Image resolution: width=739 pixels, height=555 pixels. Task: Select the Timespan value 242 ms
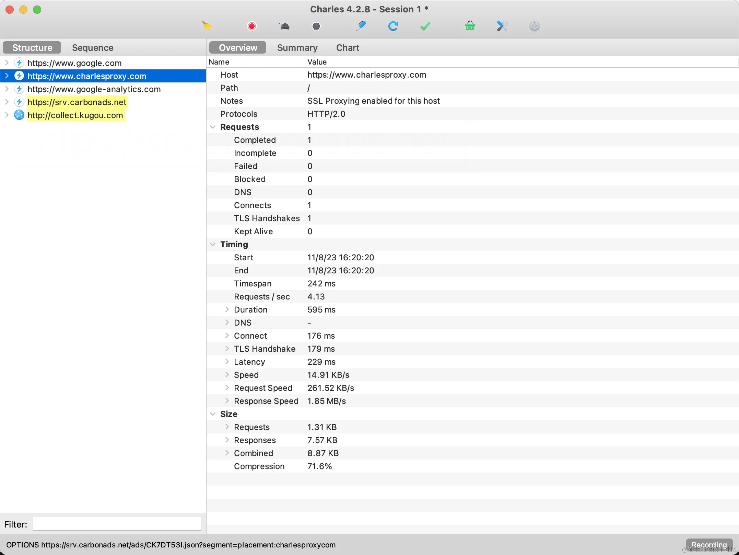point(321,284)
